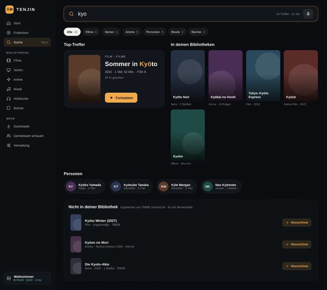
Task: Filter results by Filme
Action: pos(91,32)
